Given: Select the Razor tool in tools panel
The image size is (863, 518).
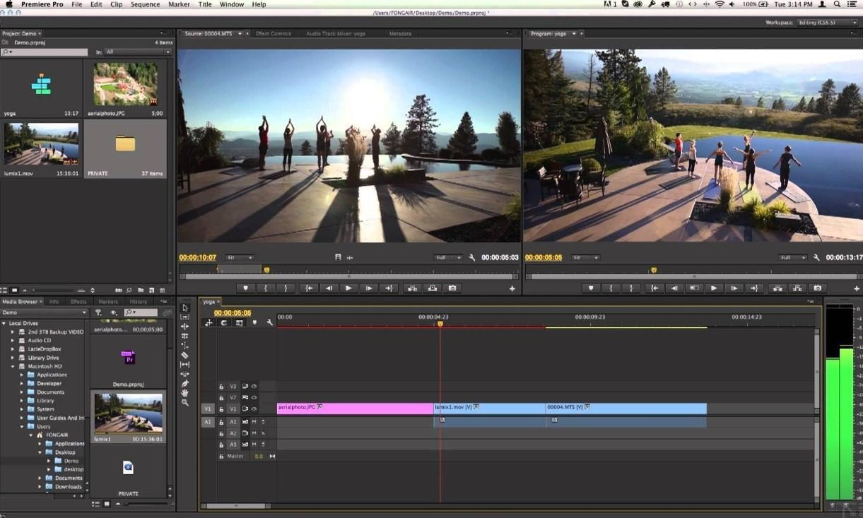Looking at the screenshot, I should coord(185,355).
